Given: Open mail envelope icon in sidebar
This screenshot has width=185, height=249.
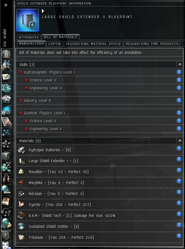Looking at the screenshot, I should [6, 77].
